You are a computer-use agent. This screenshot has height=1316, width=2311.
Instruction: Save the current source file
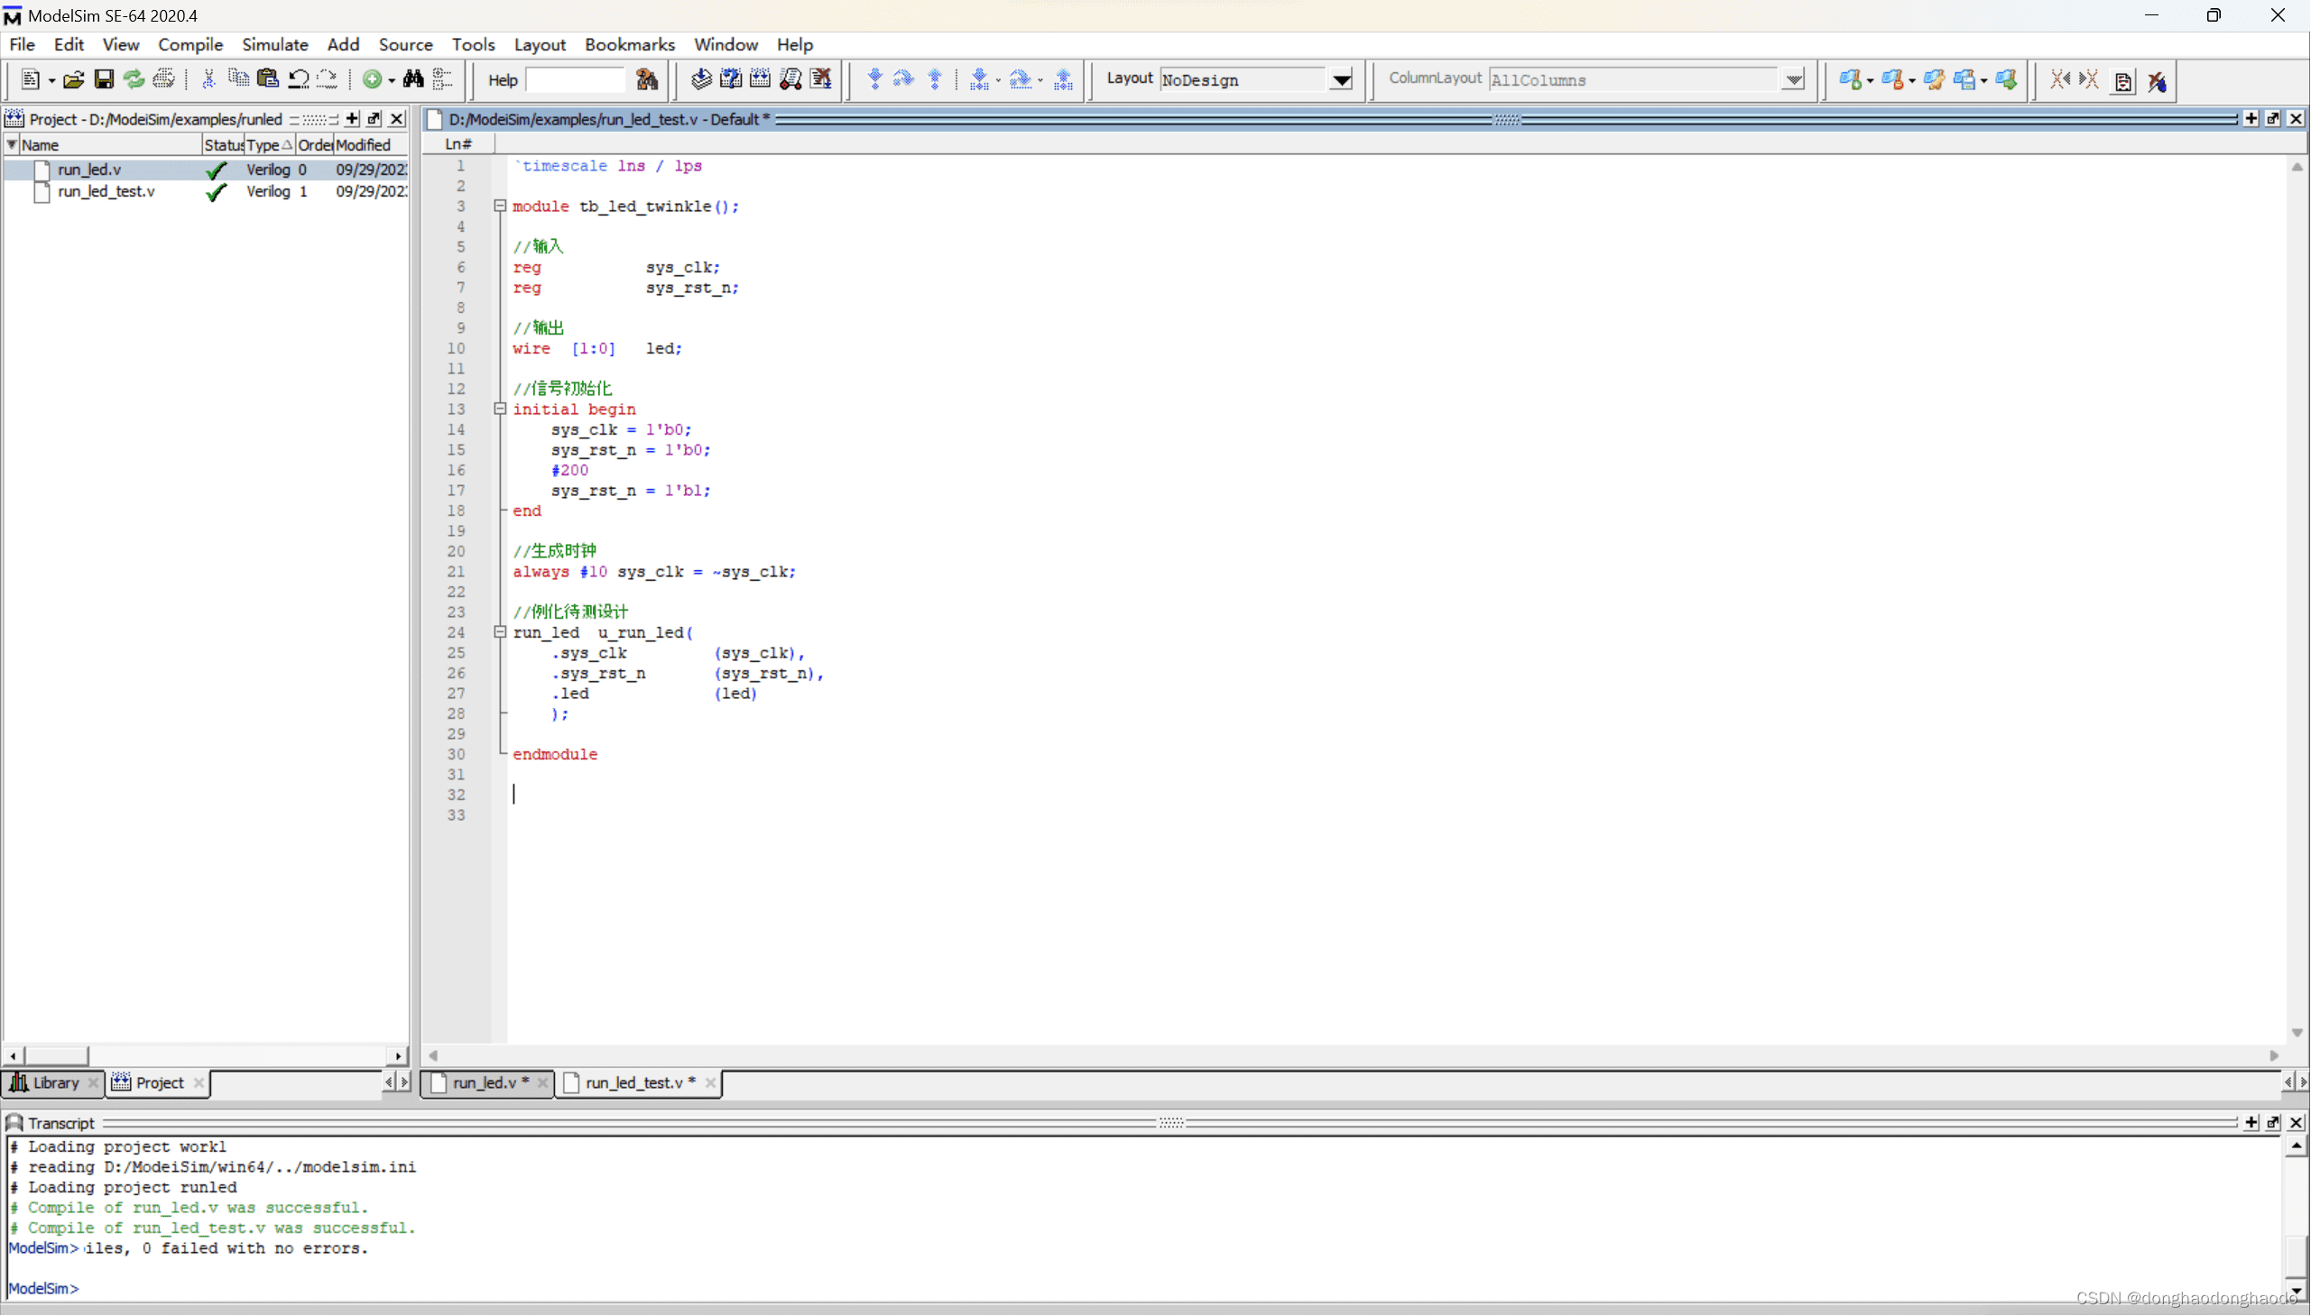(x=103, y=79)
